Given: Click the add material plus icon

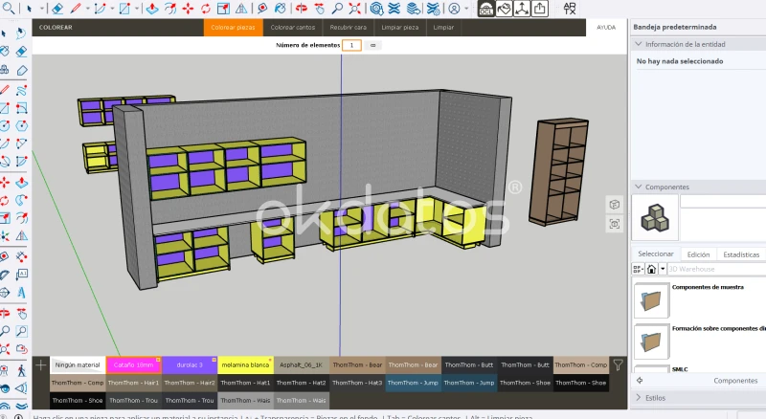Looking at the screenshot, I should (40, 364).
